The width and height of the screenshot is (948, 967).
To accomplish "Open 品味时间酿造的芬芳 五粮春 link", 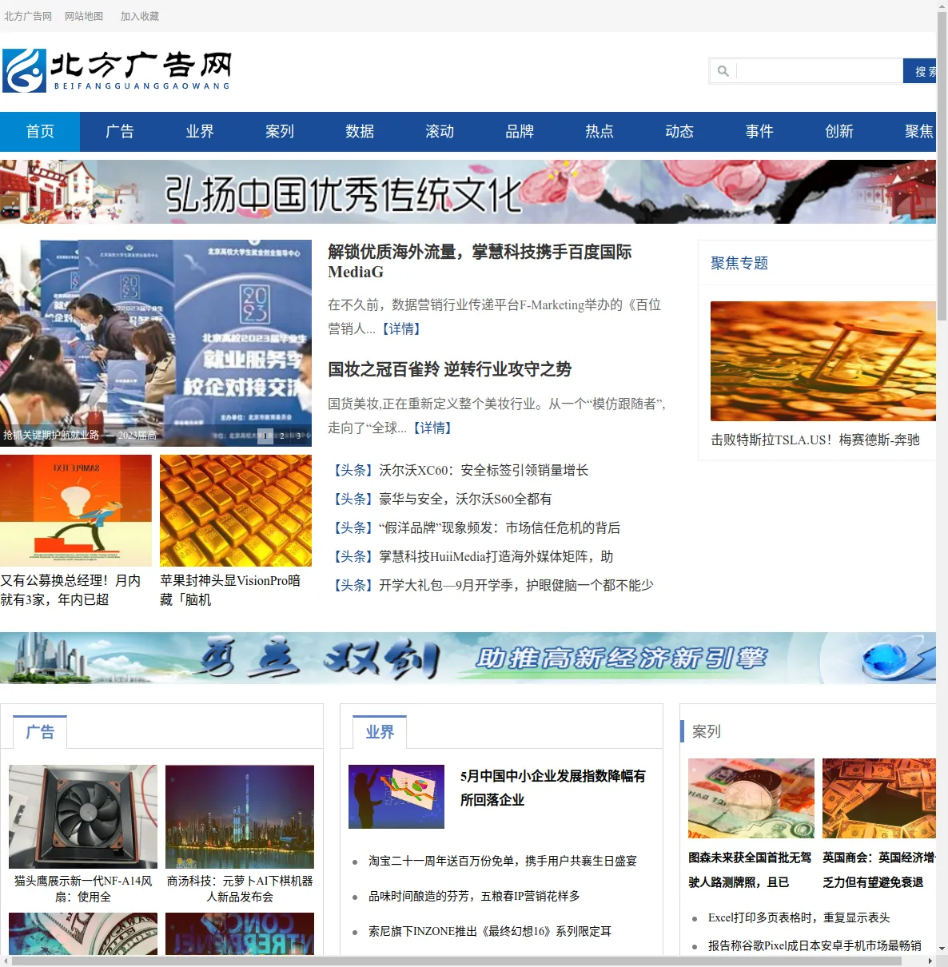I will coord(474,896).
